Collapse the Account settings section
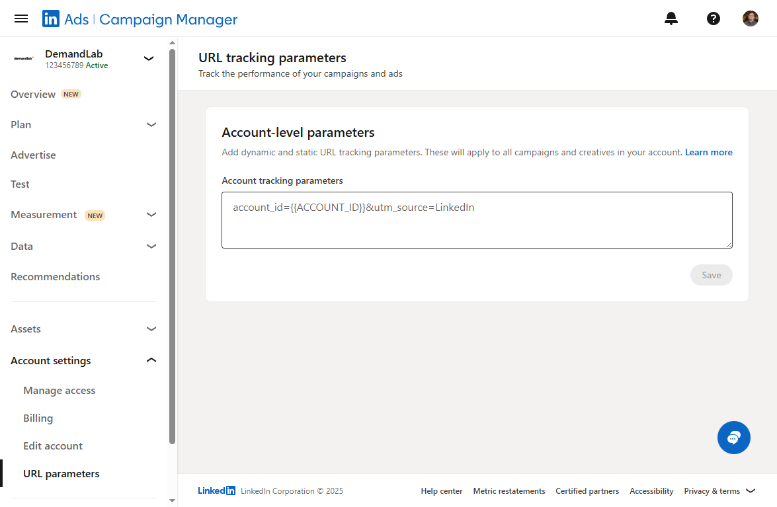This screenshot has width=777, height=507. click(x=151, y=360)
